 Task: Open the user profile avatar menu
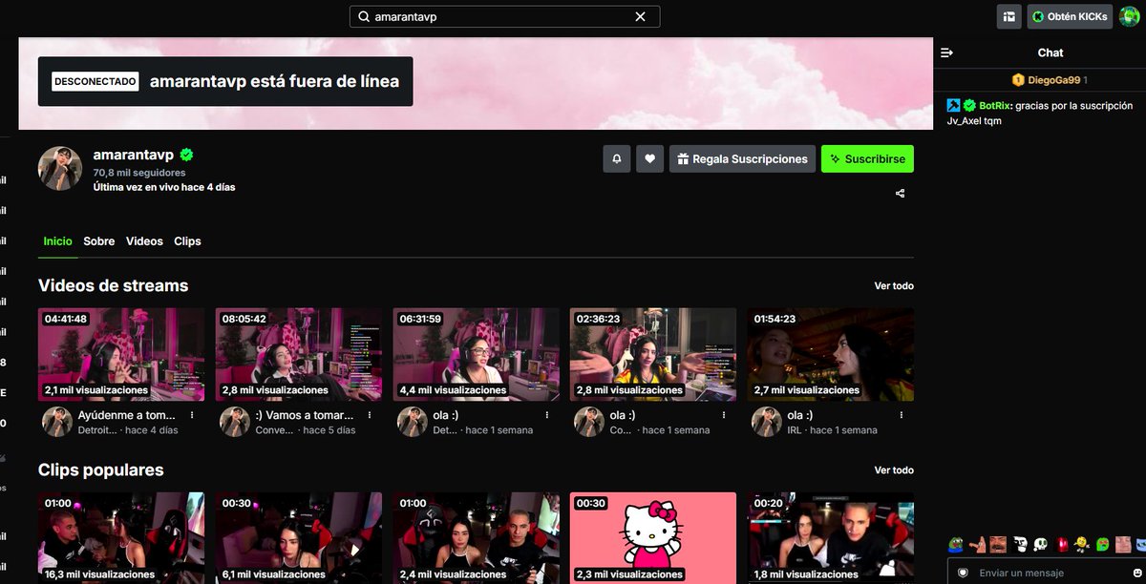click(x=1131, y=16)
